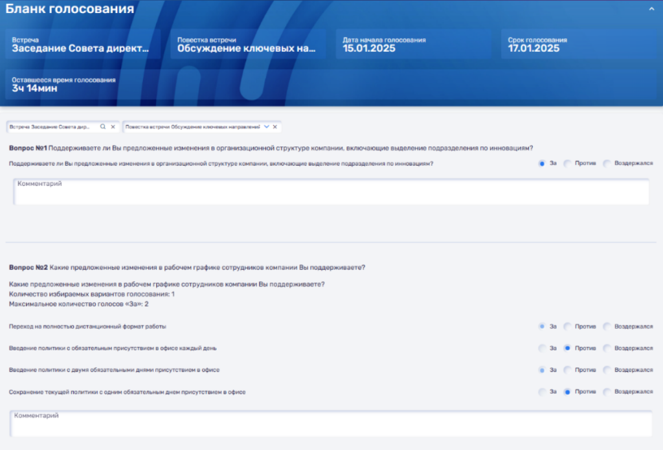Vote «Против» for two mandatory office days

pos(568,369)
